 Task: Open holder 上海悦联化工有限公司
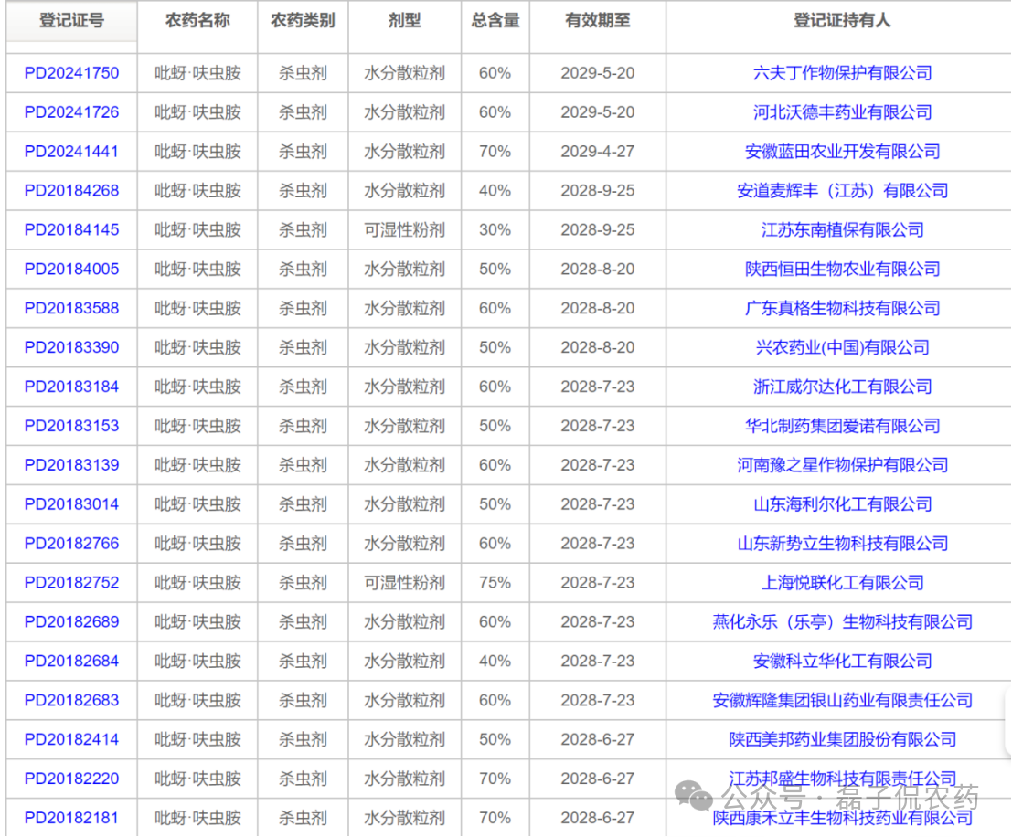[x=842, y=583]
